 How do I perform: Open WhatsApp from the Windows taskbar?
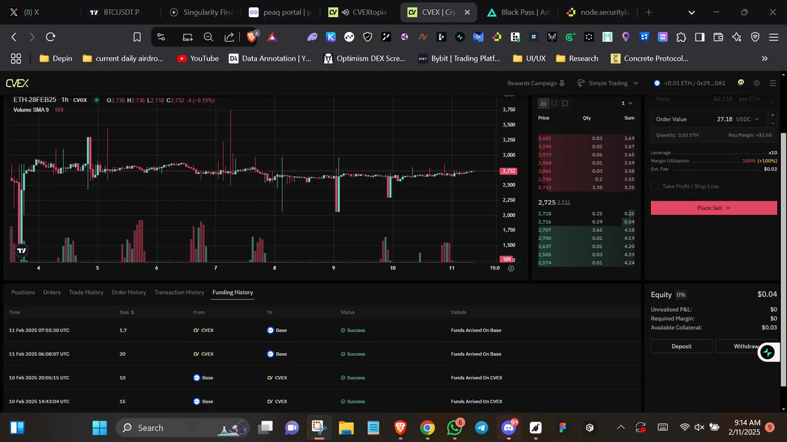click(455, 428)
